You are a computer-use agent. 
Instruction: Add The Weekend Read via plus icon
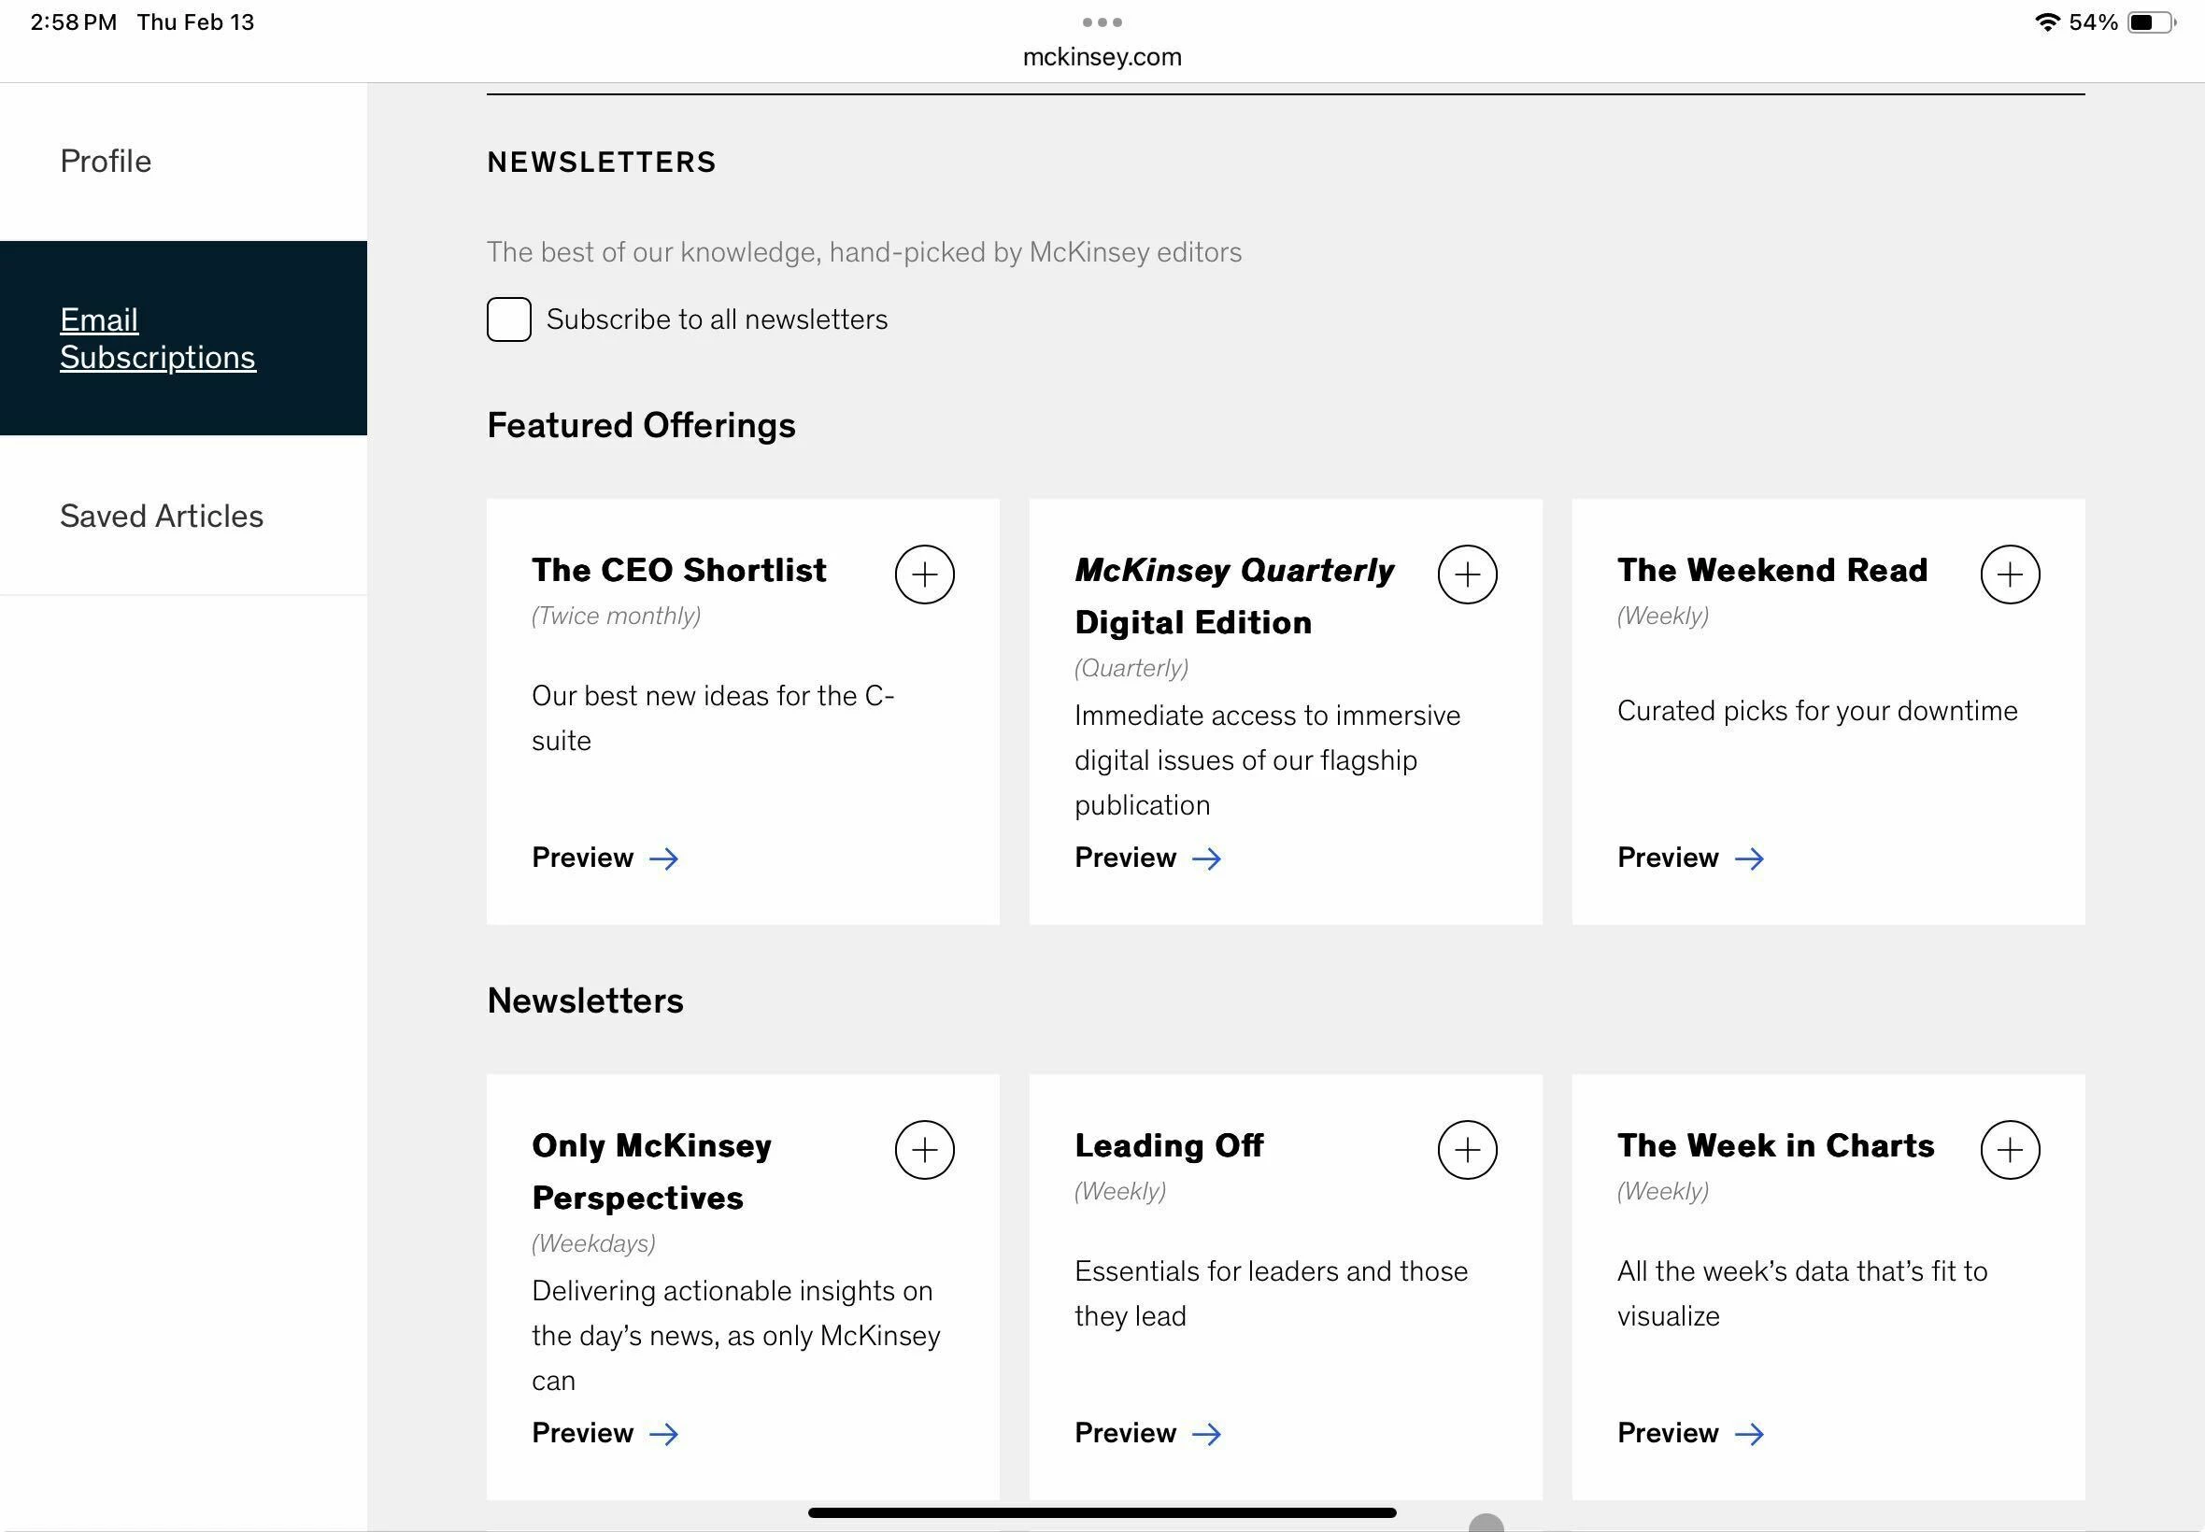(2009, 574)
